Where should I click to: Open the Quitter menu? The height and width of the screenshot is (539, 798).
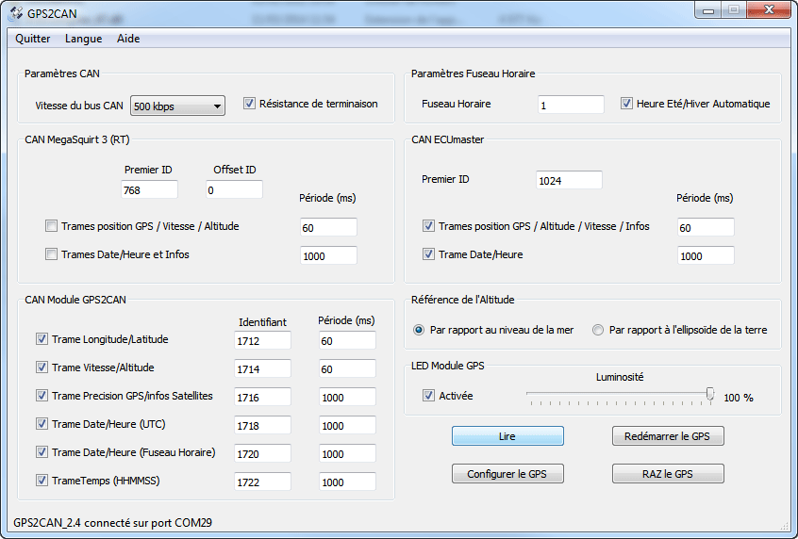[x=33, y=39]
